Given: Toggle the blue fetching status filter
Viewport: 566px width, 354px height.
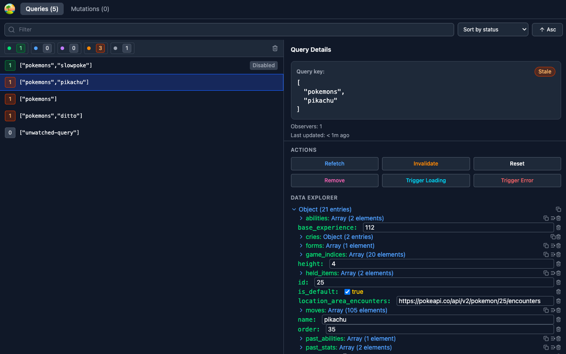Looking at the screenshot, I should 42,48.
